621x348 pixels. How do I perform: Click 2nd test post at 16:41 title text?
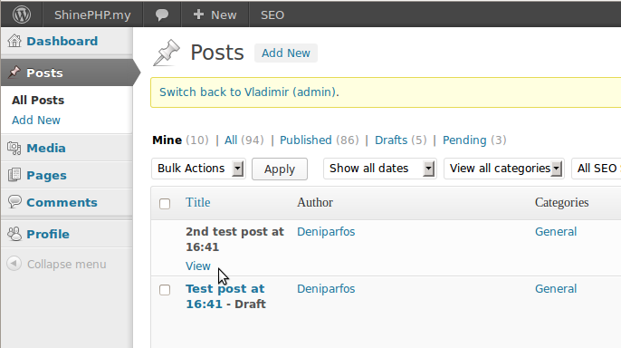tap(234, 239)
